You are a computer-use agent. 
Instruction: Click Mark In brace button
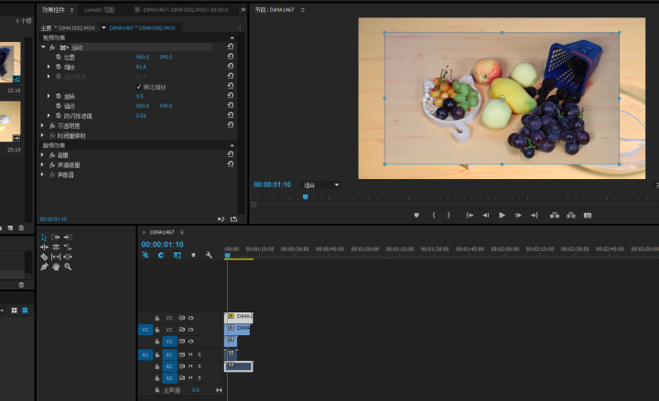(434, 216)
